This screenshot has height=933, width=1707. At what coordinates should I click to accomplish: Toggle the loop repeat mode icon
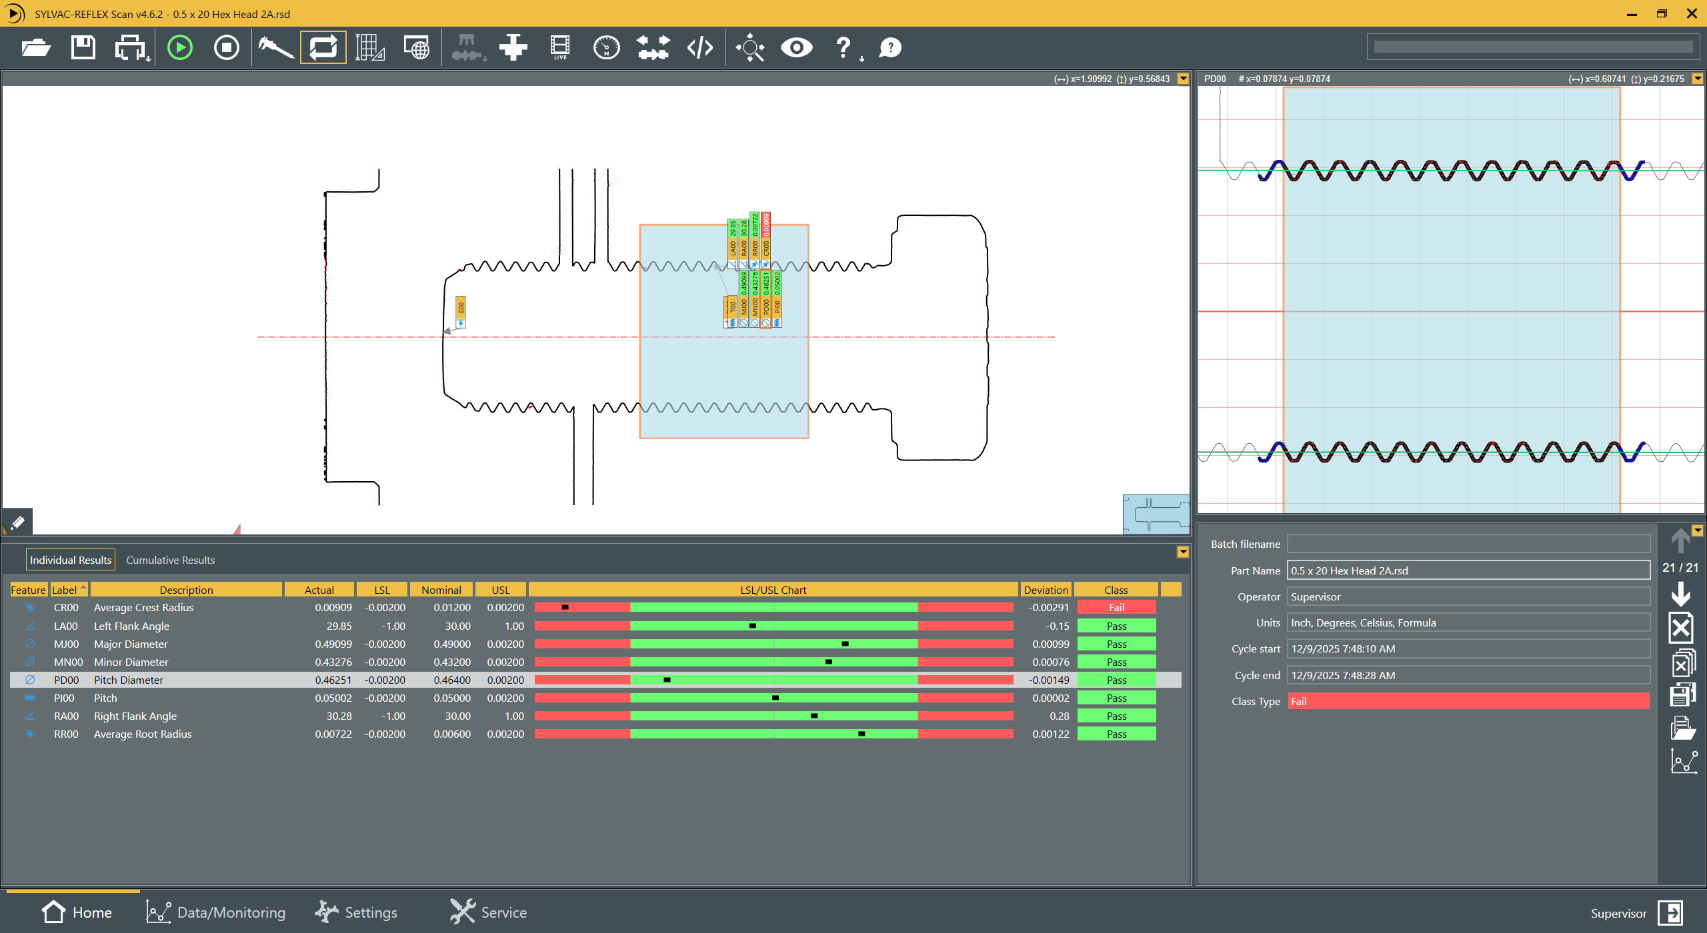coord(323,48)
